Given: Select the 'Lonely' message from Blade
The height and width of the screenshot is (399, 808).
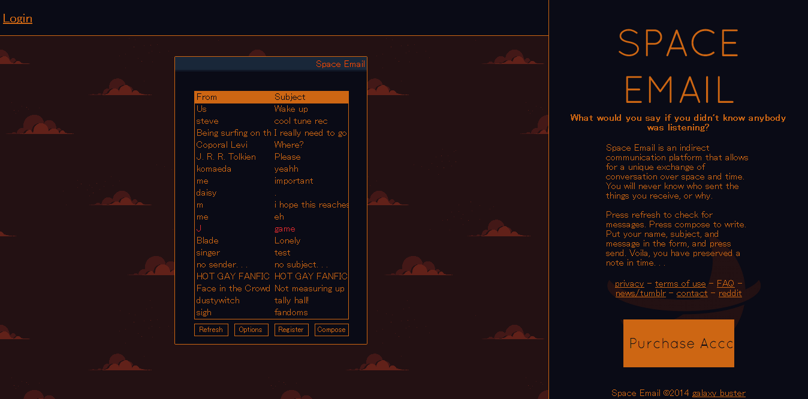Looking at the screenshot, I should [x=287, y=240].
